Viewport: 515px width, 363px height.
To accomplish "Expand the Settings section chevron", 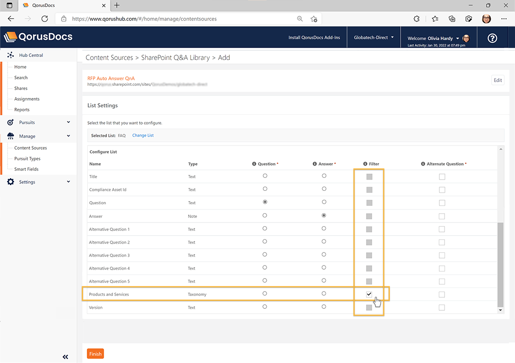I will click(x=68, y=181).
